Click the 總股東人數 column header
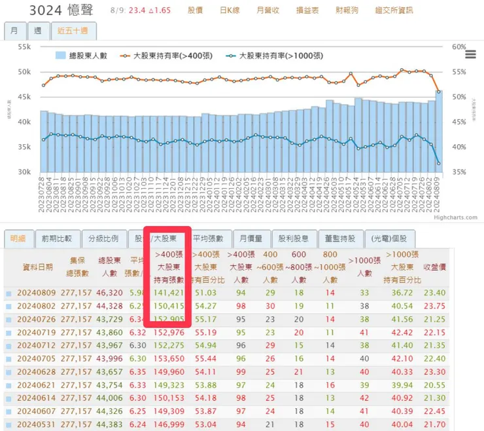 [x=110, y=267]
